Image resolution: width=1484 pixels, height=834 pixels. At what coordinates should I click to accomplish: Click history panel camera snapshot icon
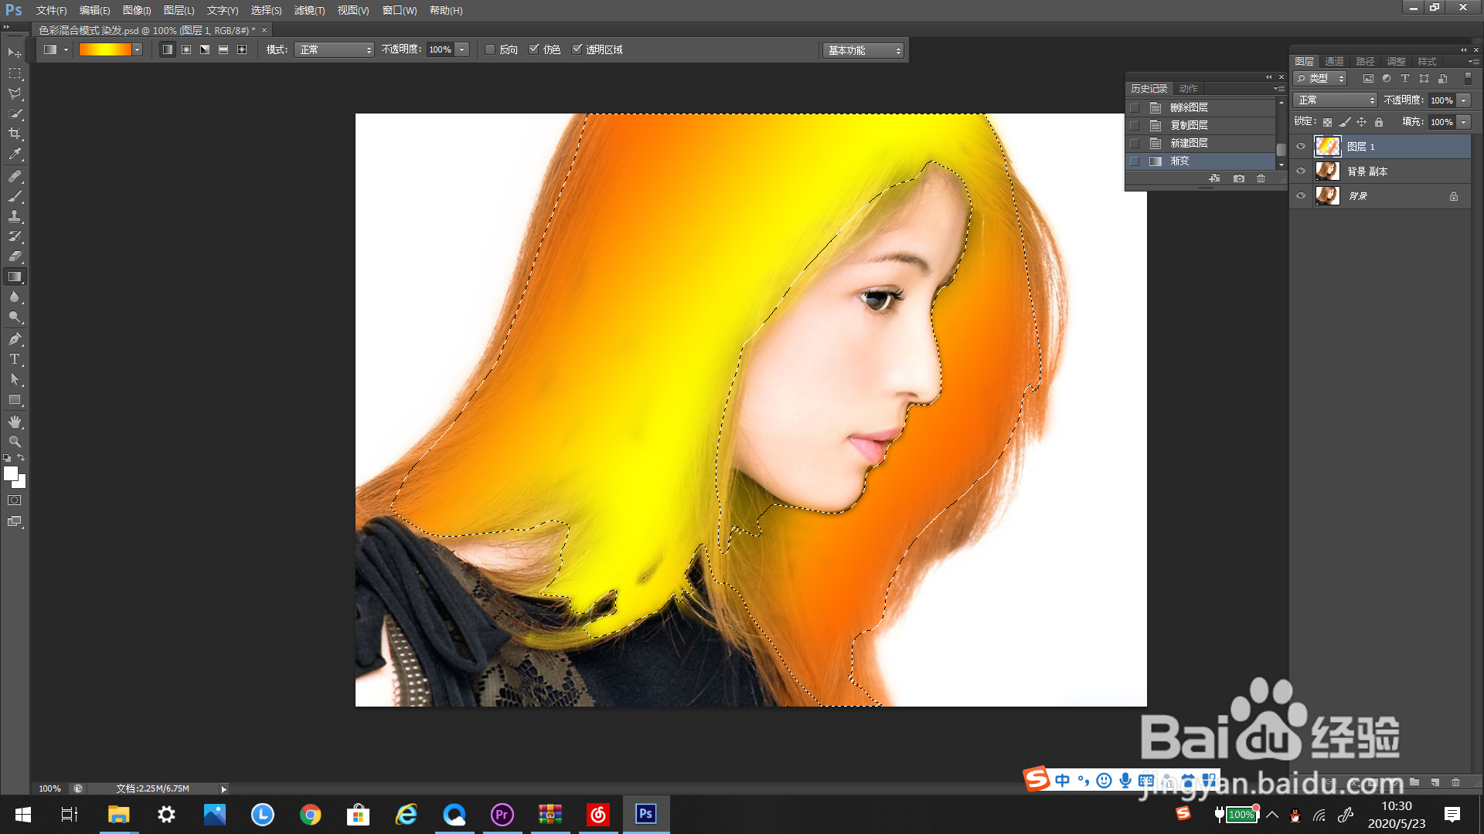tap(1239, 178)
